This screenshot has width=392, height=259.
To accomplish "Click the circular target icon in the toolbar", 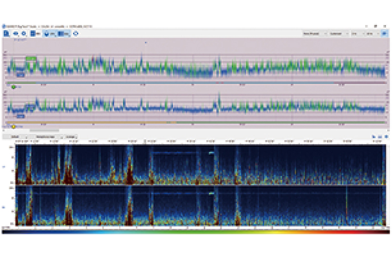I will 76,33.
